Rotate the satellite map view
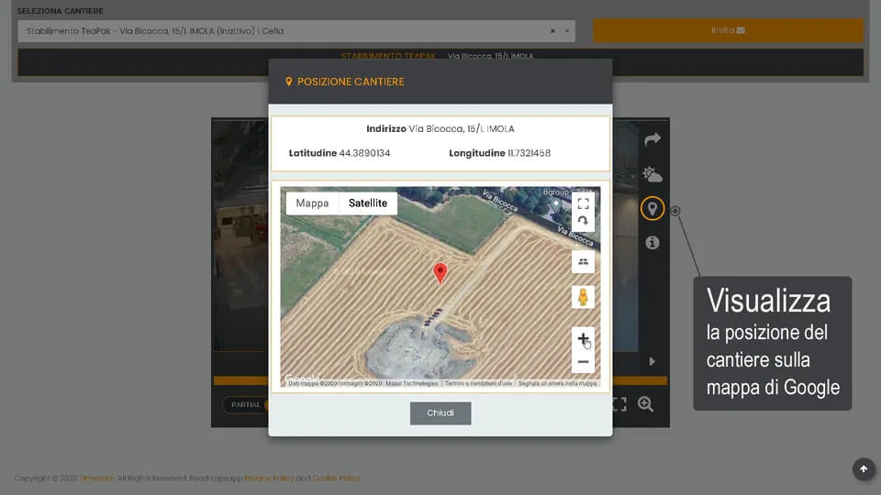The image size is (881, 495). point(583,222)
